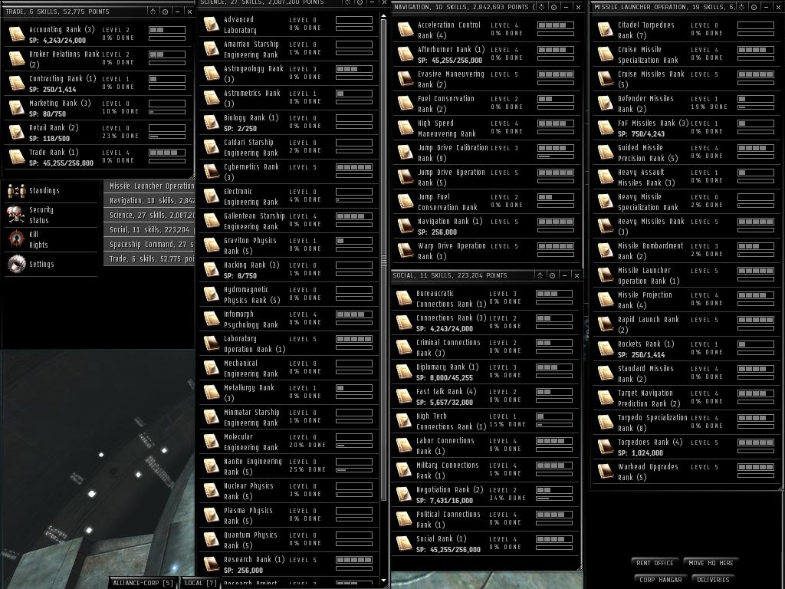Click the Move HQ Here button
The image size is (785, 589).
pos(711,563)
